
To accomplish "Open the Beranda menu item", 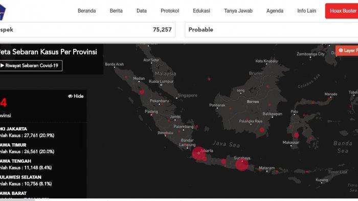I will [x=86, y=11].
